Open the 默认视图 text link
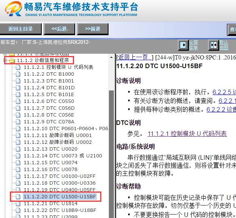Image resolution: width=236 pixels, height=218 pixels. point(223,45)
